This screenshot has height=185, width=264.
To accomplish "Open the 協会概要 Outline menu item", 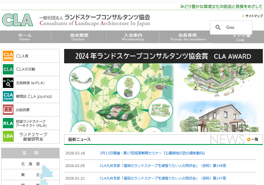I will pyautogui.click(x=79, y=37).
